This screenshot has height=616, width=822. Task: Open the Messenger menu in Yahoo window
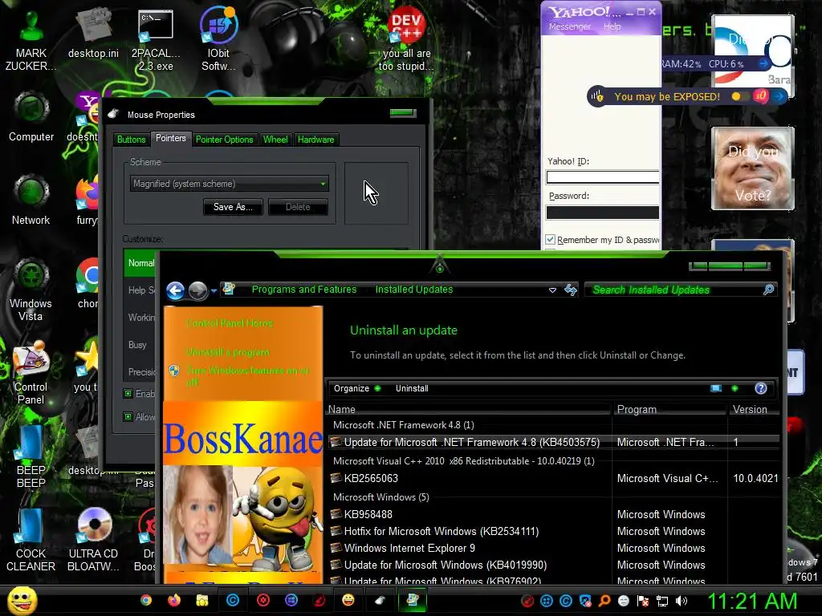569,26
